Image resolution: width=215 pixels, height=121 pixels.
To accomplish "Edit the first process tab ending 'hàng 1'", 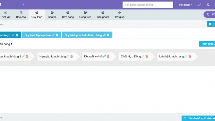I will point(13,35).
